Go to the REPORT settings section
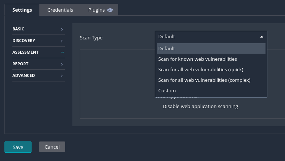Viewport: 285px width, 161px height. tap(21, 64)
